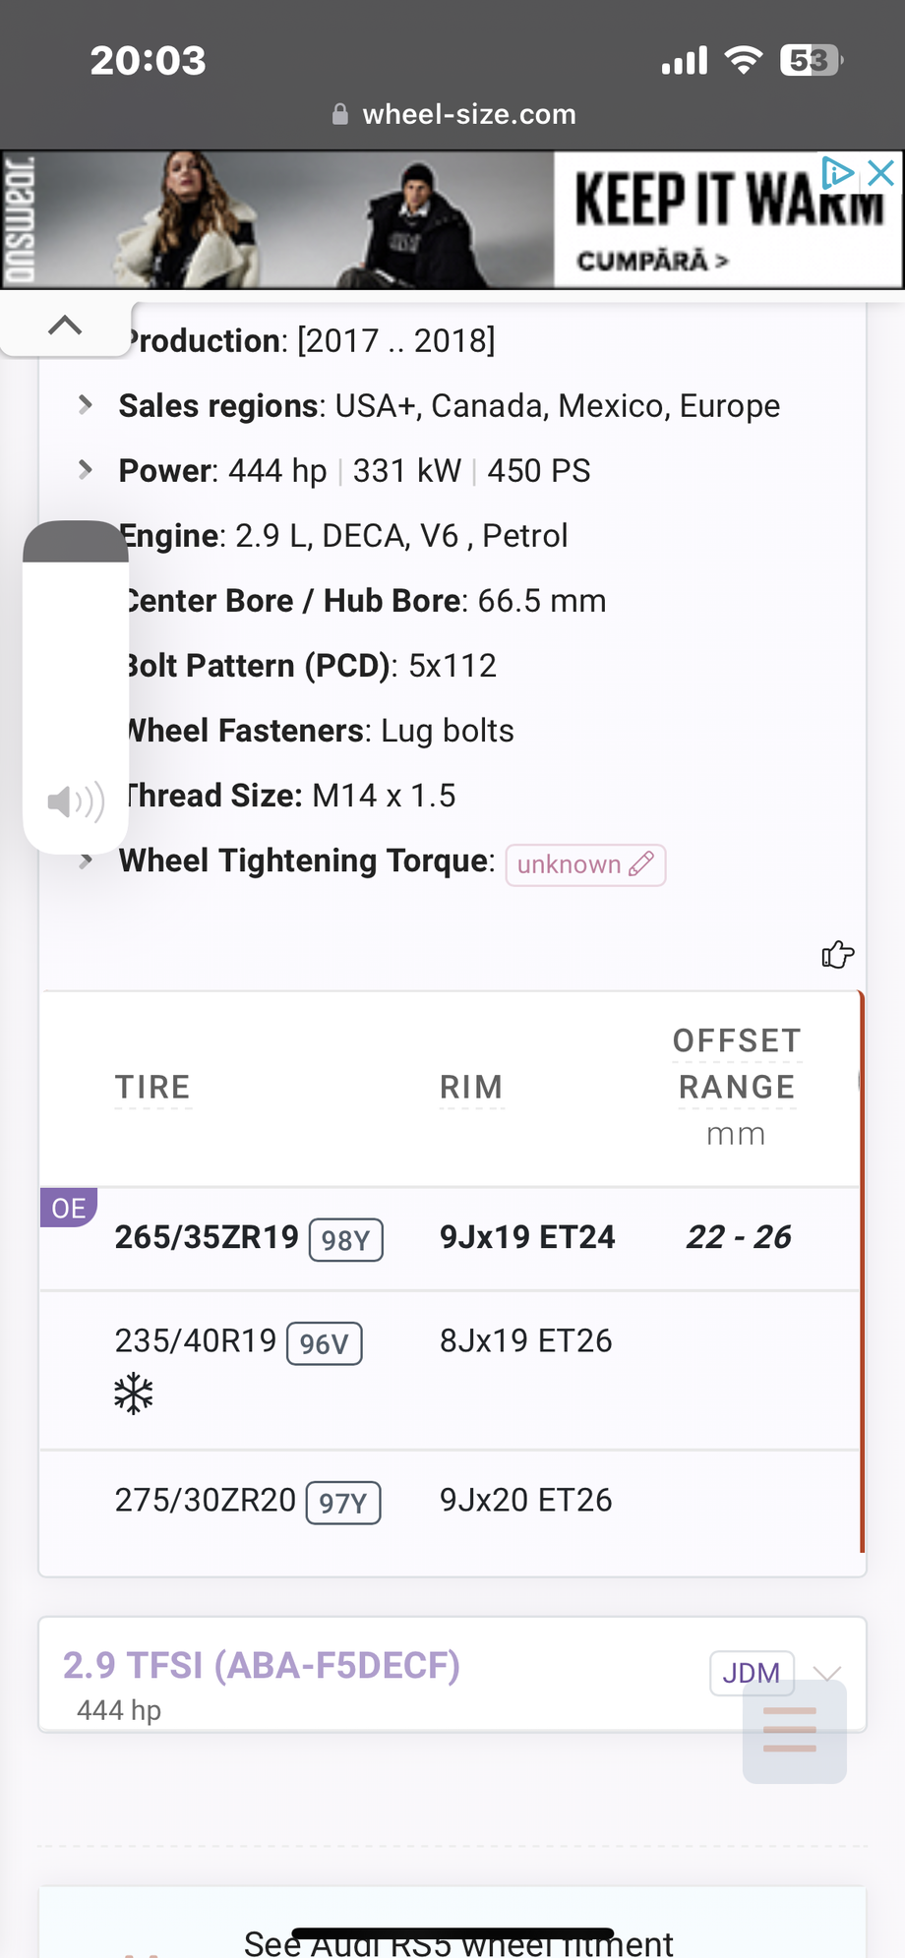The width and height of the screenshot is (905, 1958).
Task: Expand the 2.9 TFSI JDM engine entry
Action: [829, 1673]
